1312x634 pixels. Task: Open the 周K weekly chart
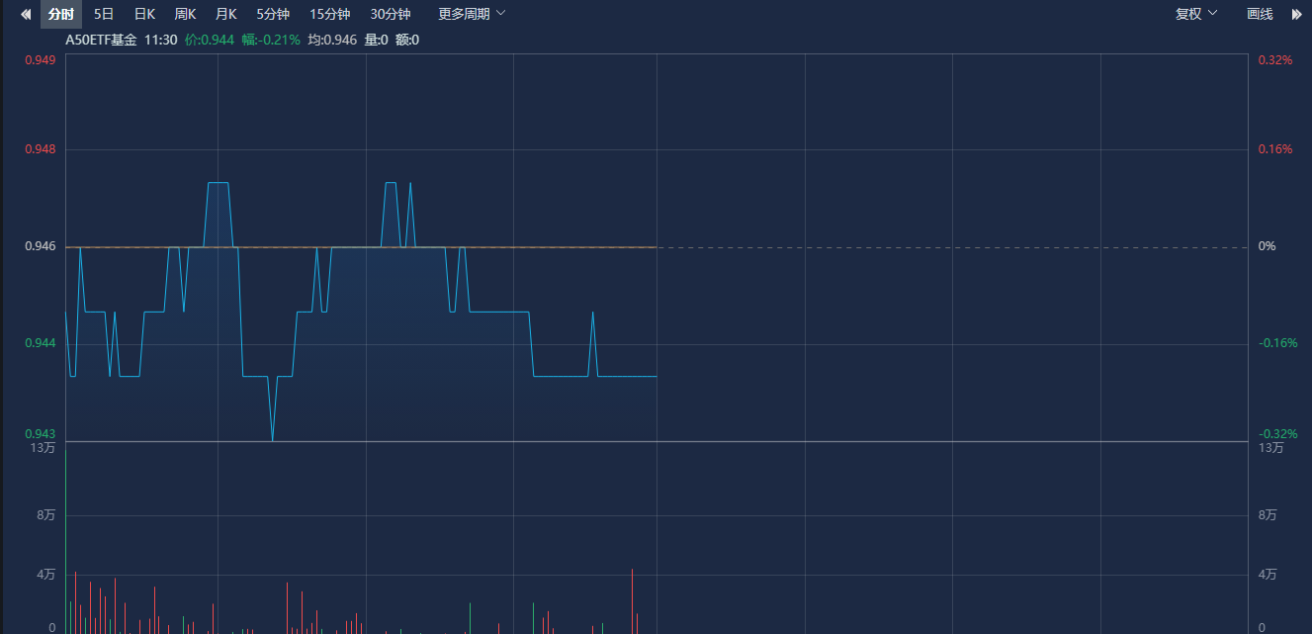tap(185, 14)
